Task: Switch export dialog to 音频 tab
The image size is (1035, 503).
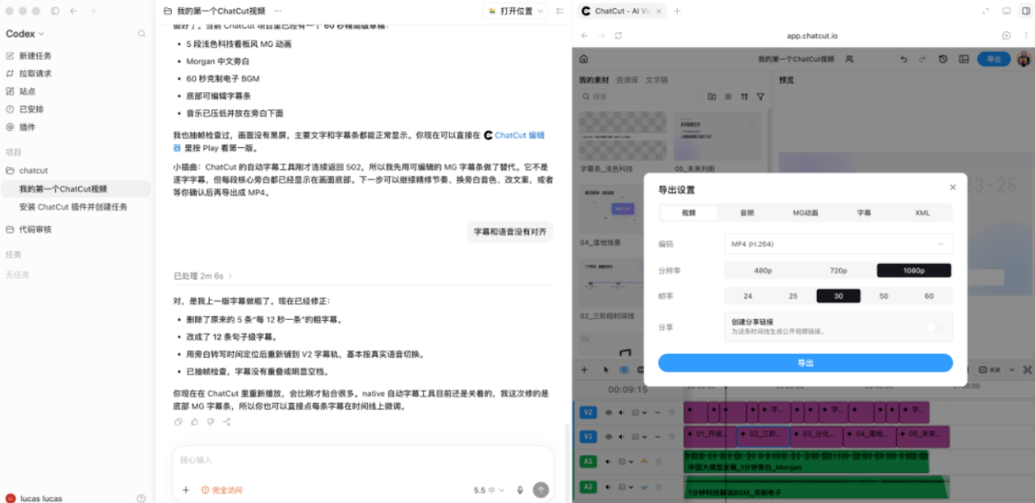Action: (x=746, y=213)
